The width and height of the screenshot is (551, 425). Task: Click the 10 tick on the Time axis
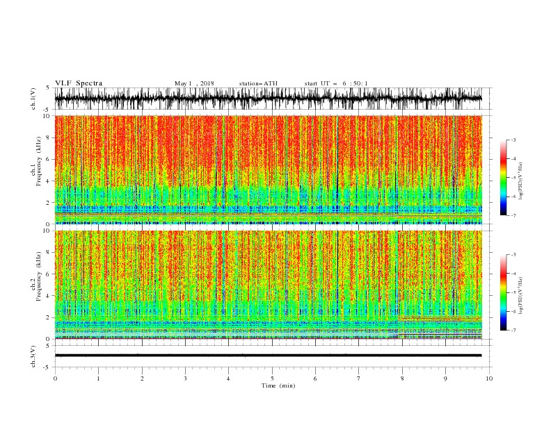489,378
